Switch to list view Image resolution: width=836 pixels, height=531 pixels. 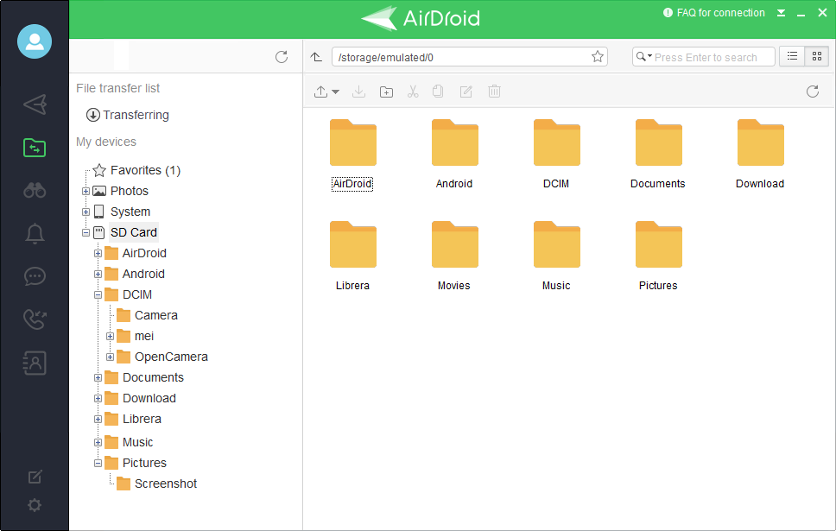tap(792, 56)
